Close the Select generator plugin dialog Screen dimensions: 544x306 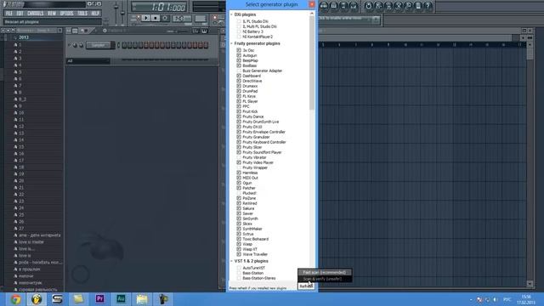click(x=312, y=4)
